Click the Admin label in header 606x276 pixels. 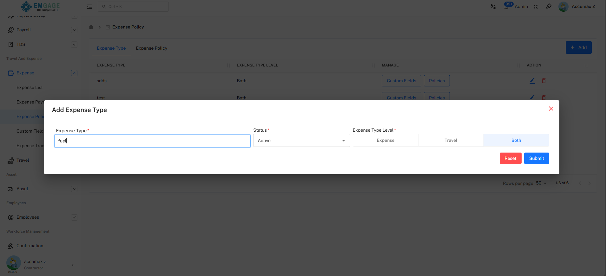coord(521,6)
